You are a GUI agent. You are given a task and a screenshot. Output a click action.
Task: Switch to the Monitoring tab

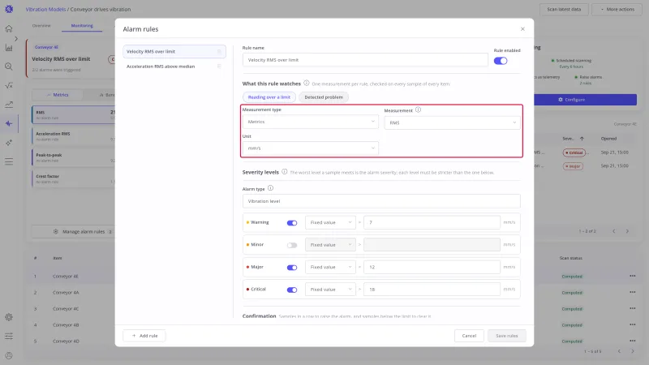click(82, 26)
